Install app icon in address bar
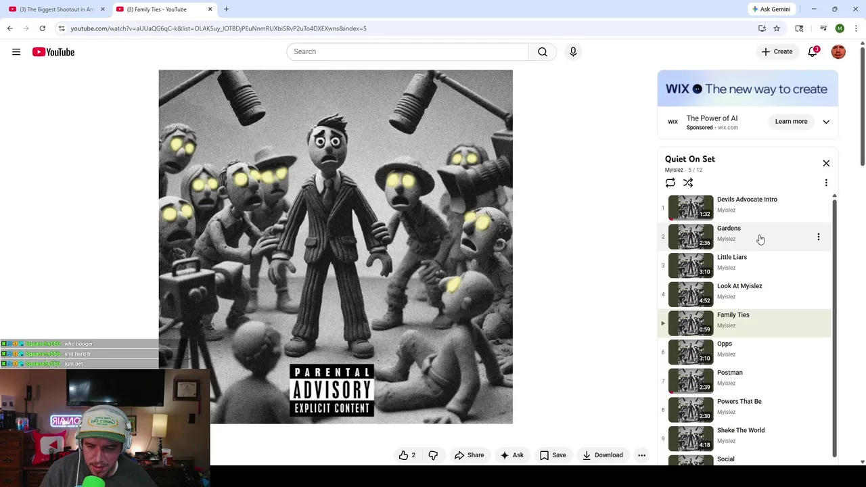 click(x=762, y=28)
